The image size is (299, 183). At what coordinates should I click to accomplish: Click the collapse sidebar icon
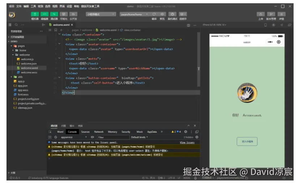[x=43, y=25]
